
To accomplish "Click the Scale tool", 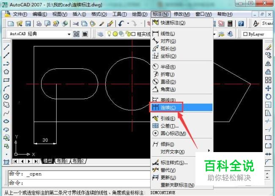I will pos(268,105).
